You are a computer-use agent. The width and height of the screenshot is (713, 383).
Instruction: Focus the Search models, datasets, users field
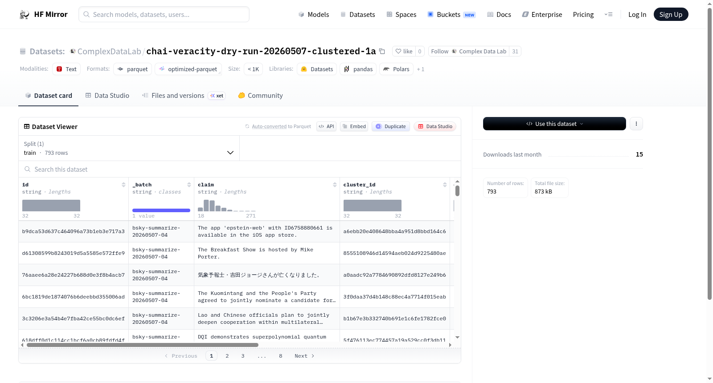[x=164, y=14]
